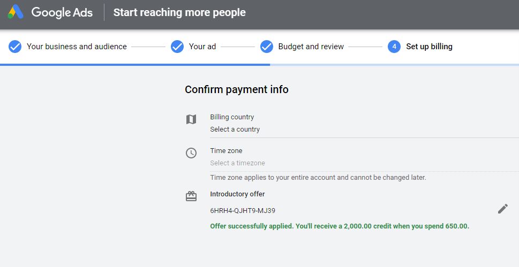Click the clock icon next to Time zone
519x267 pixels.
coord(191,153)
